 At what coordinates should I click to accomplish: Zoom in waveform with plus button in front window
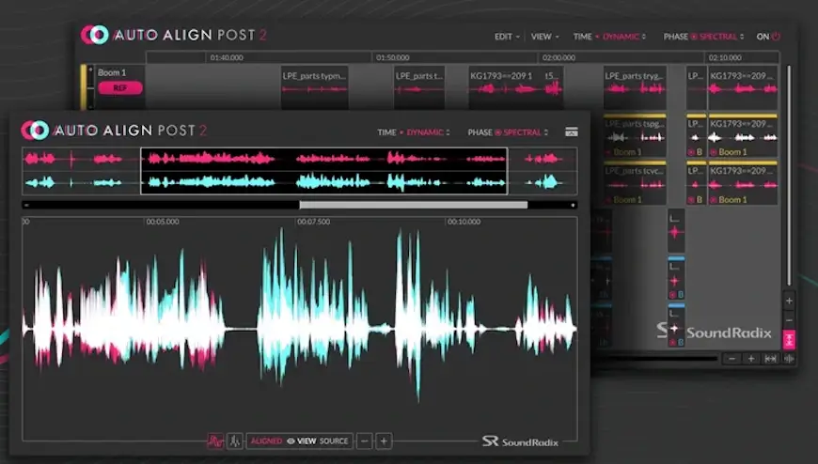pyautogui.click(x=384, y=441)
